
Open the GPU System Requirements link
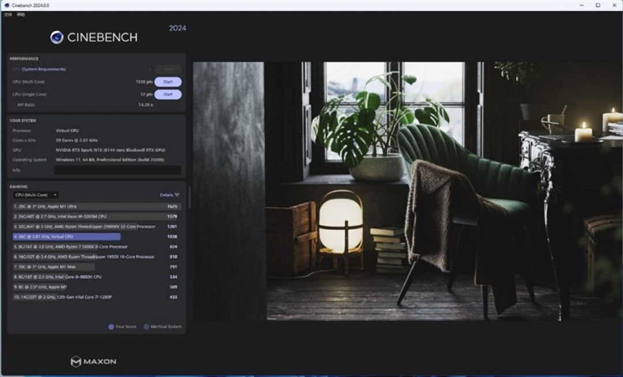pyautogui.click(x=44, y=69)
